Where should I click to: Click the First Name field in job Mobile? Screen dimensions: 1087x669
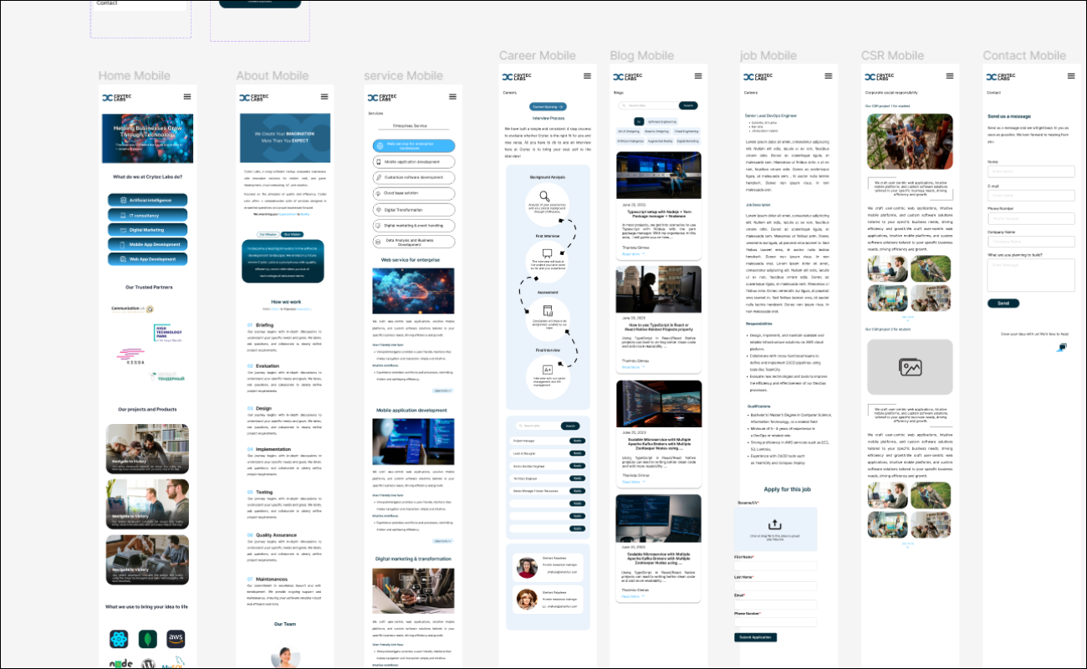tap(775, 566)
